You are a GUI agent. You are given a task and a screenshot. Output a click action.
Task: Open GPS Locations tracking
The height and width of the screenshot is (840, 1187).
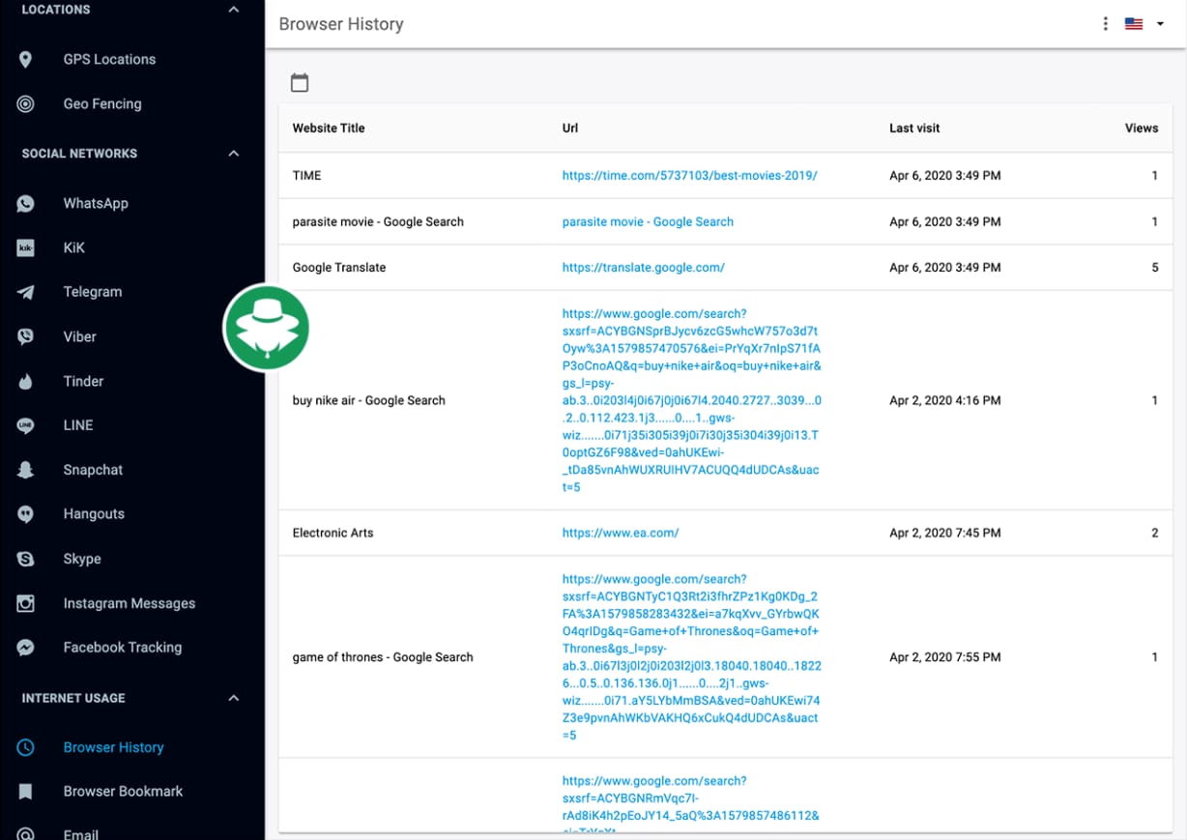(110, 59)
